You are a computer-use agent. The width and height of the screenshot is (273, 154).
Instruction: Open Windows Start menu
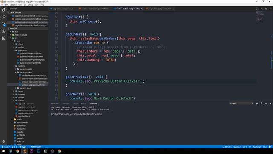click(x=3, y=151)
